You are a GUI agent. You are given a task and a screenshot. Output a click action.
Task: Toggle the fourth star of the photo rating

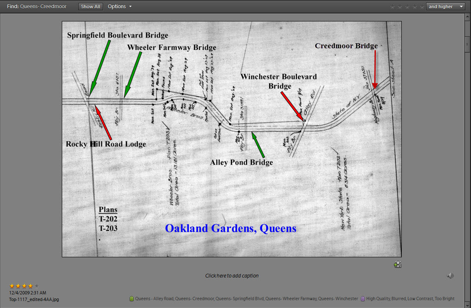30,286
